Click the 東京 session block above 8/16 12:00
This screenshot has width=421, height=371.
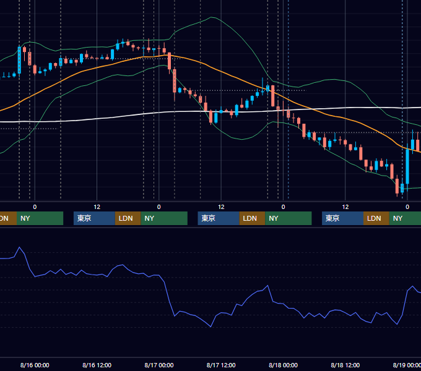pos(94,218)
